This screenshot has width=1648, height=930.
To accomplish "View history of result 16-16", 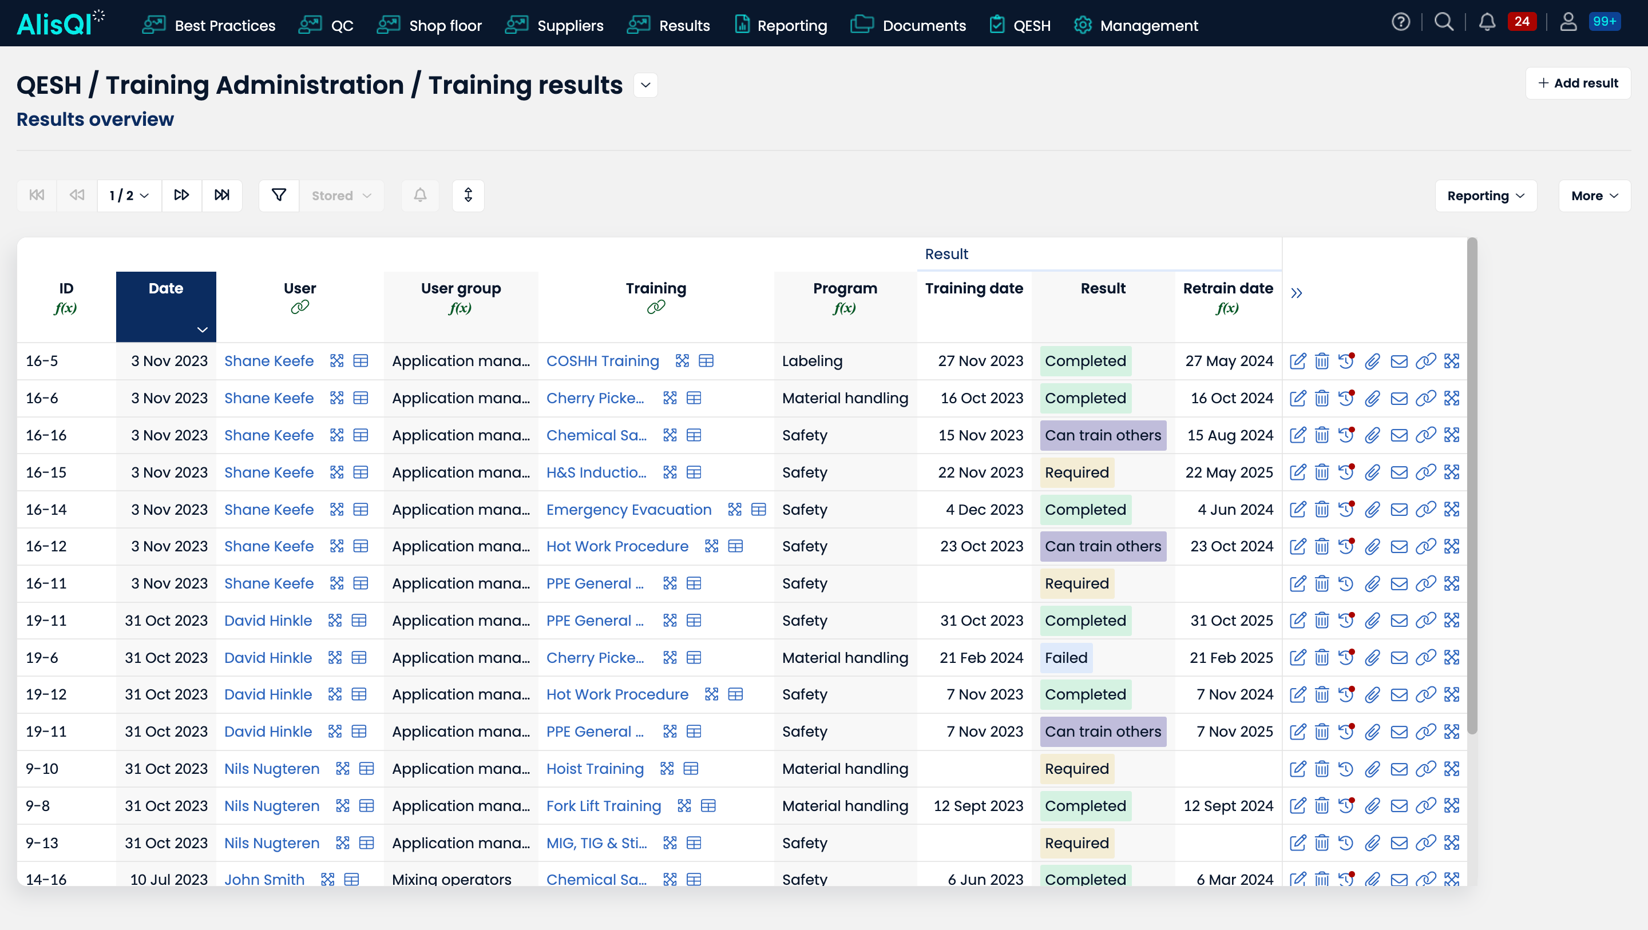I will 1346,436.
